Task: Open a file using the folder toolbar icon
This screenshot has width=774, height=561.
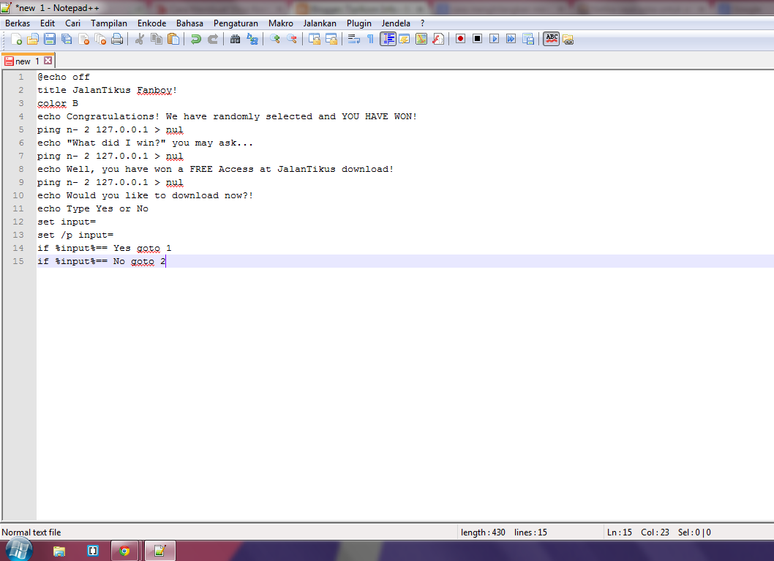Action: coord(33,39)
